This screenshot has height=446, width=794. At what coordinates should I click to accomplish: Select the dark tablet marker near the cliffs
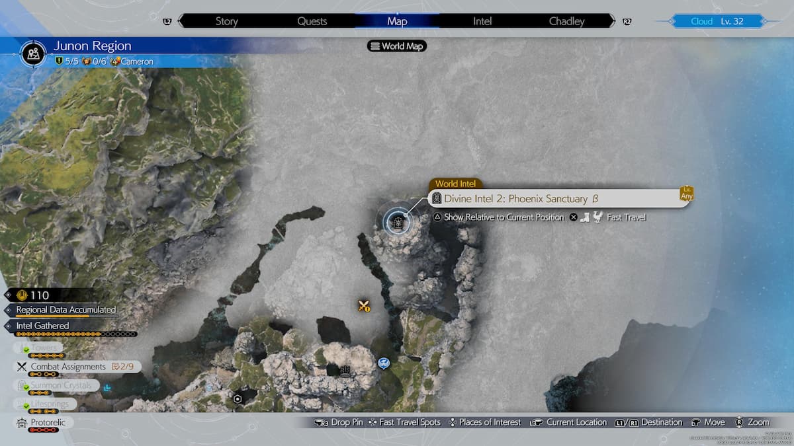click(x=345, y=371)
